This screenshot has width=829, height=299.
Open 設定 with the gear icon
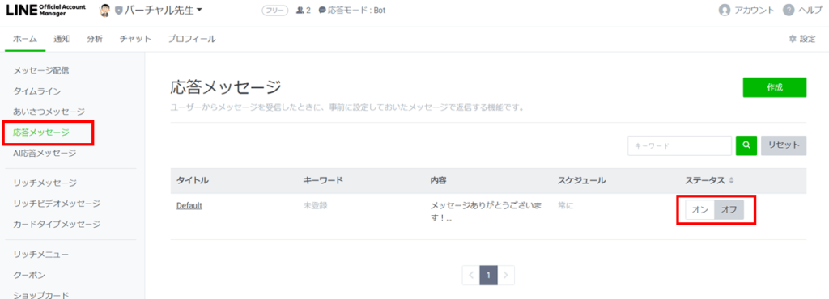tap(801, 39)
